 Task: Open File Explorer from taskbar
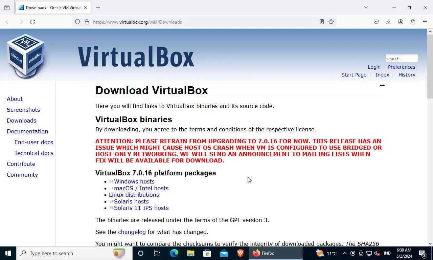[190, 253]
